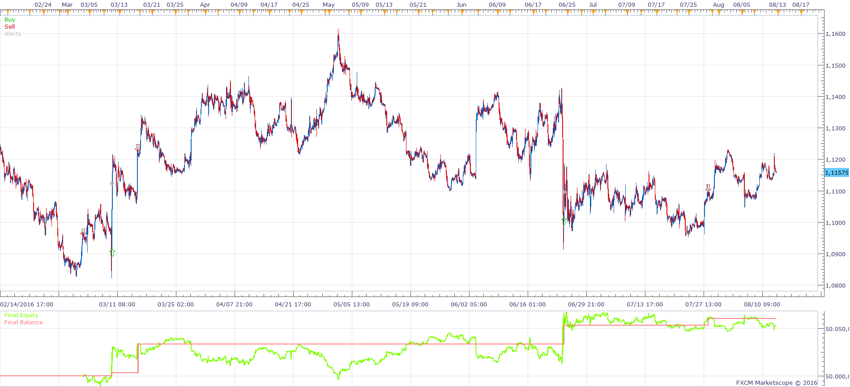Click the 1,0800 price axis label
Screen dimensions: 850x387
pyautogui.click(x=835, y=286)
